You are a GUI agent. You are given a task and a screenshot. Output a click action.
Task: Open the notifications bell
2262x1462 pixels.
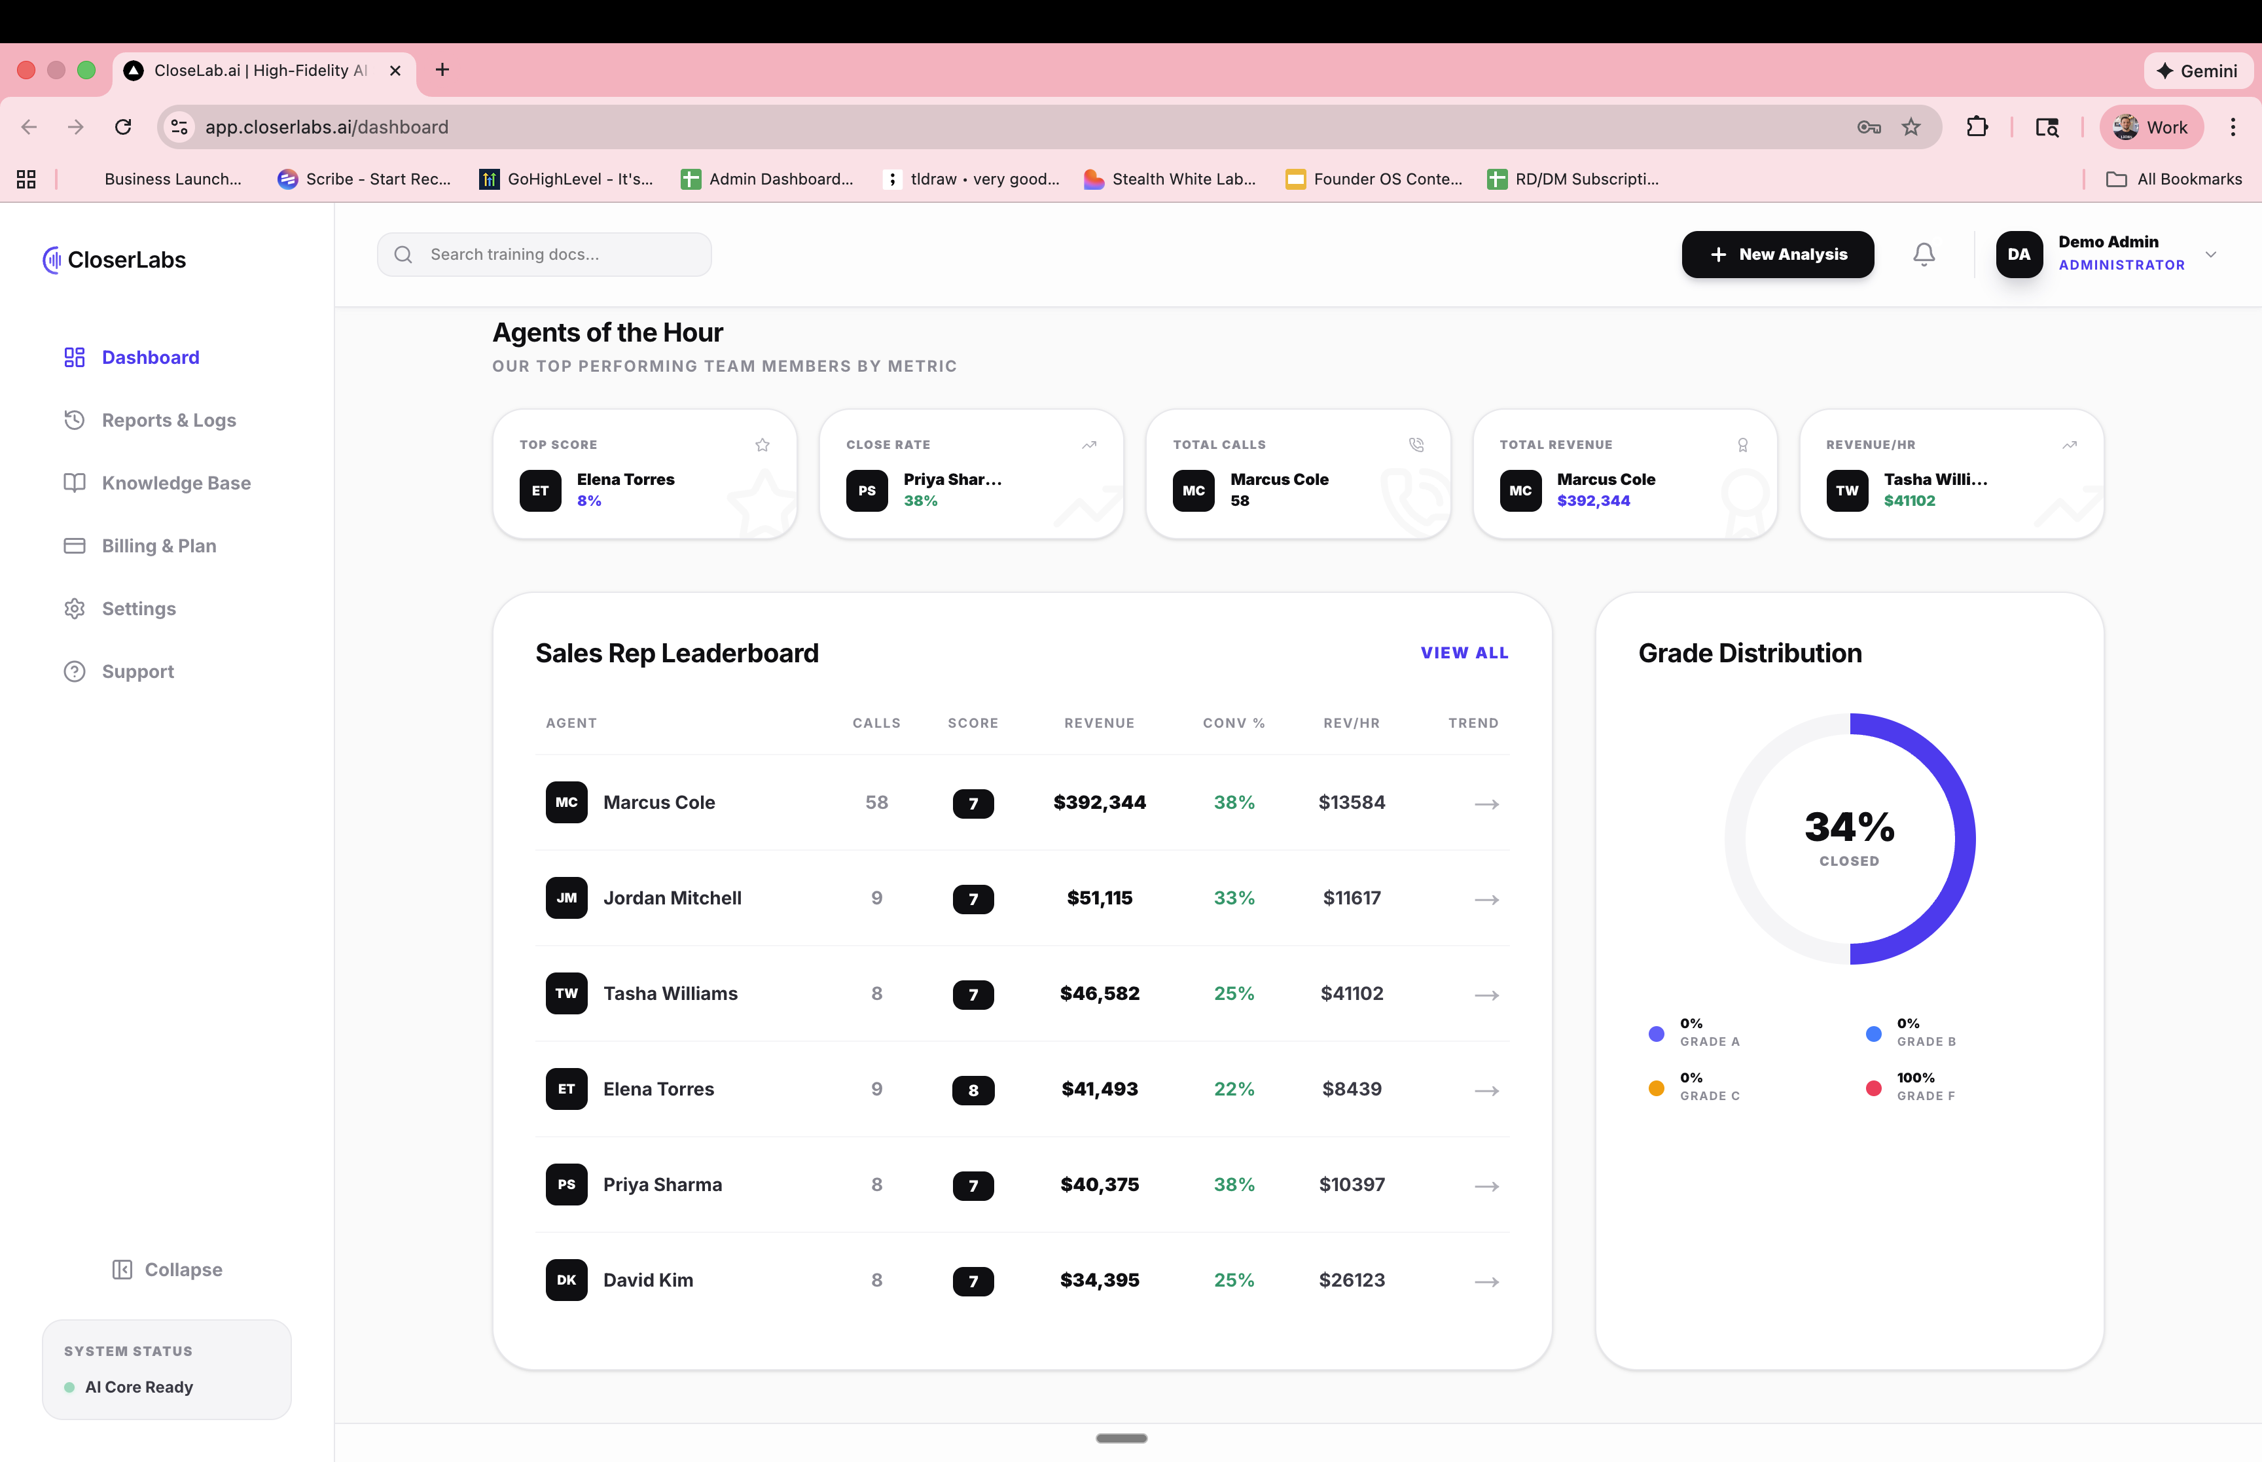point(1924,253)
